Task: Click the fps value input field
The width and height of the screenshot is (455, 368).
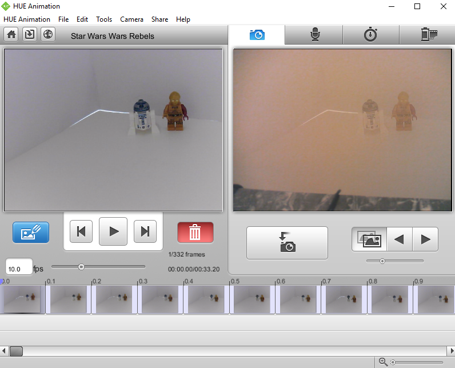Action: pos(19,266)
